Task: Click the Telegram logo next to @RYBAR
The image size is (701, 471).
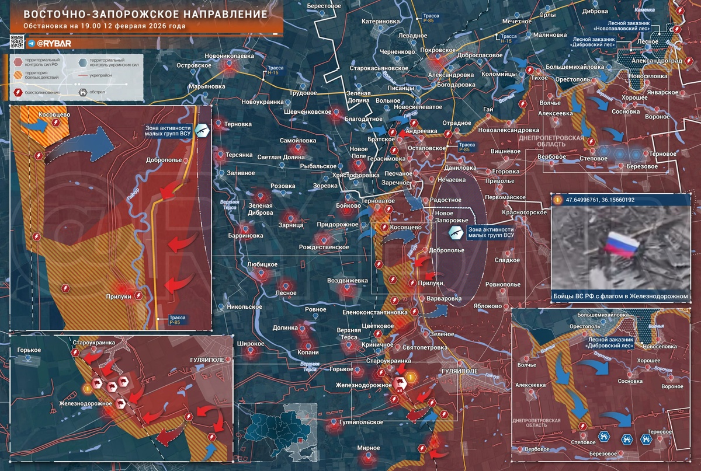Action: point(30,43)
